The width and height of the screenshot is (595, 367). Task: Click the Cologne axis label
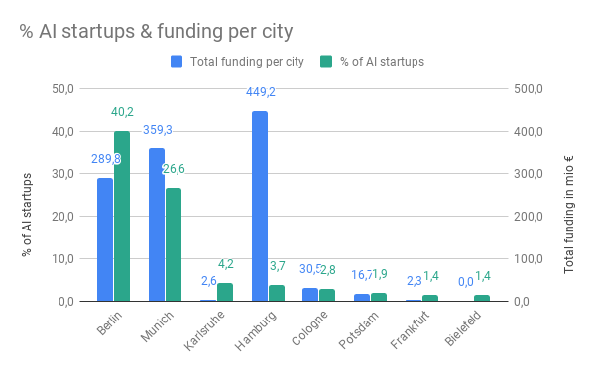coord(309,328)
